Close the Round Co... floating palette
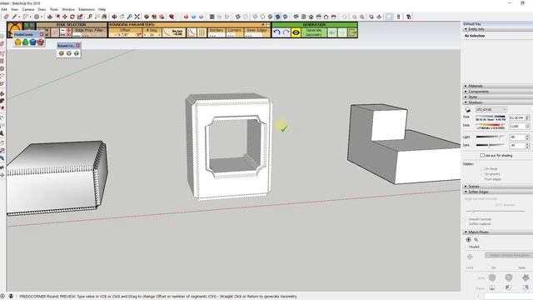Image resolution: width=533 pixels, height=300 pixels. 77,45
